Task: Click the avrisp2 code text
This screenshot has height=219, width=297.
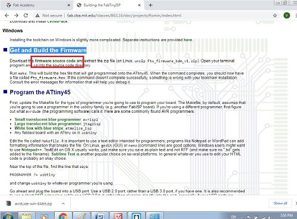Action: pos(90,120)
